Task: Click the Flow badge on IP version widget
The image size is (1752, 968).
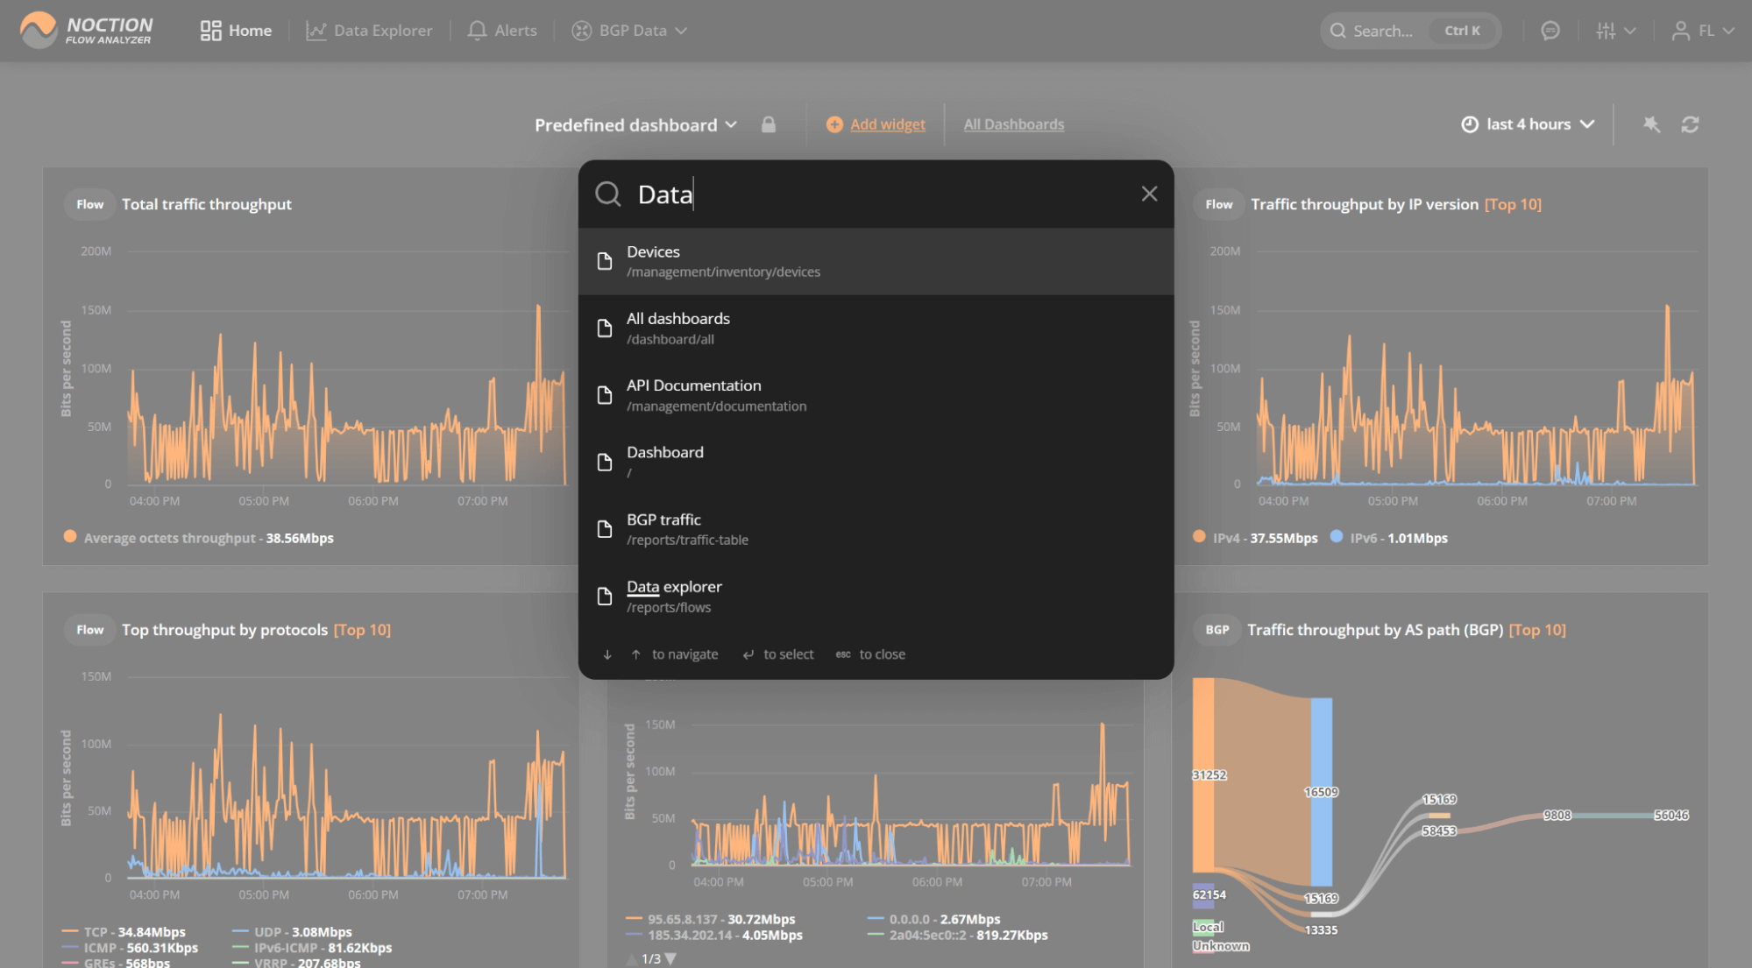Action: pos(1218,204)
